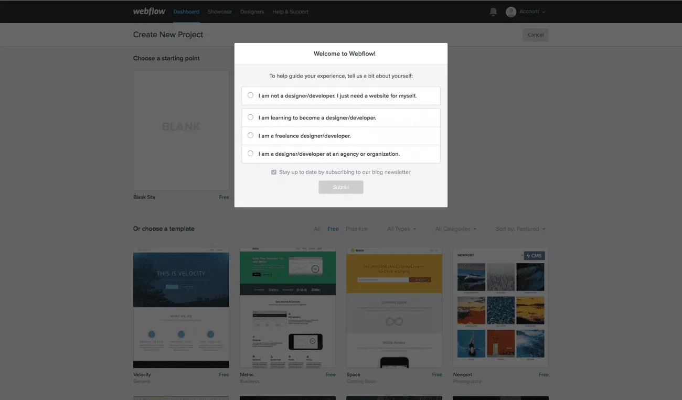682x400 pixels.
Task: Open the Account dropdown menu
Action: 532,12
